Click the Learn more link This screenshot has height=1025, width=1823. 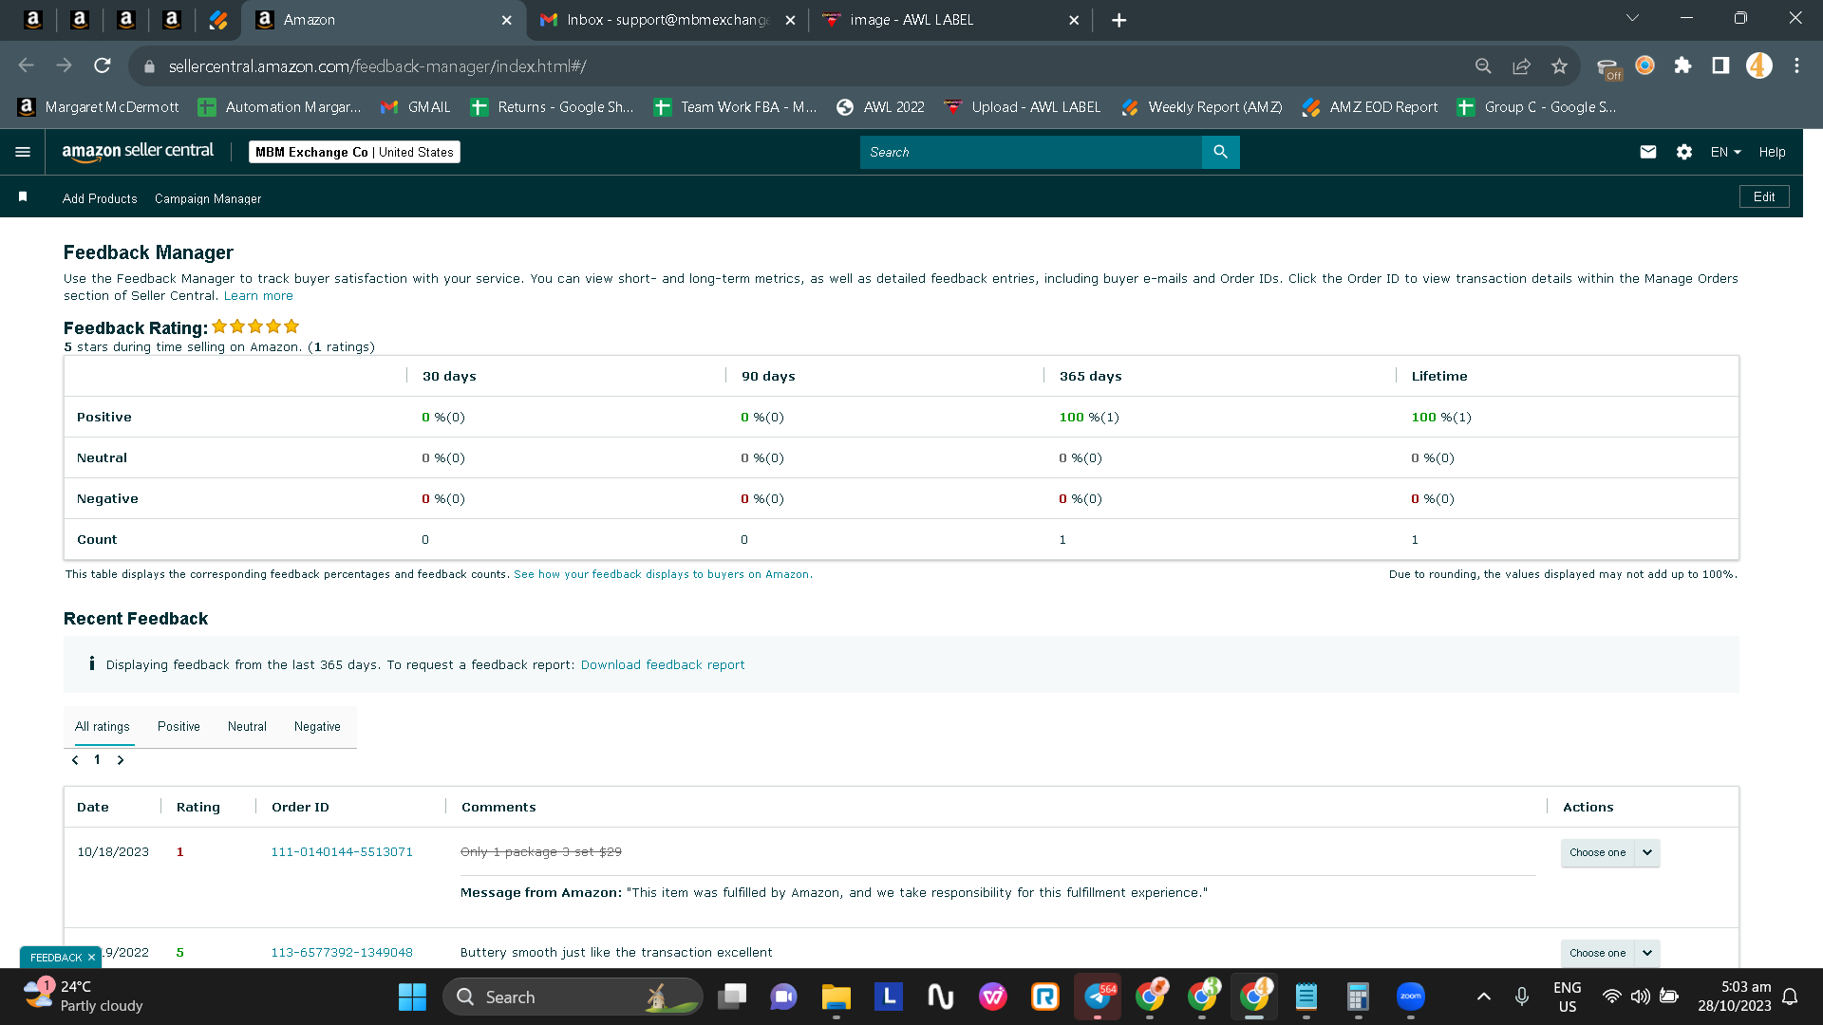(x=258, y=296)
